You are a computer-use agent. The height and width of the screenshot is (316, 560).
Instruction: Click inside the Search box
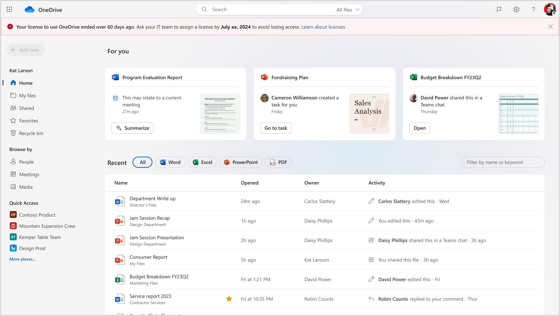click(268, 9)
